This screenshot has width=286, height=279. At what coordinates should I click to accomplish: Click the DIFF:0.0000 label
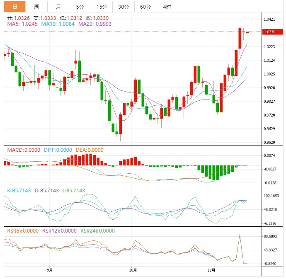coord(58,150)
